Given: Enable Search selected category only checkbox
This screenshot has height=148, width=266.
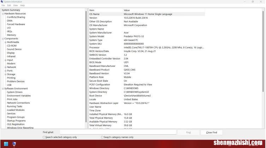Looking at the screenshot, I should coord(44,137).
